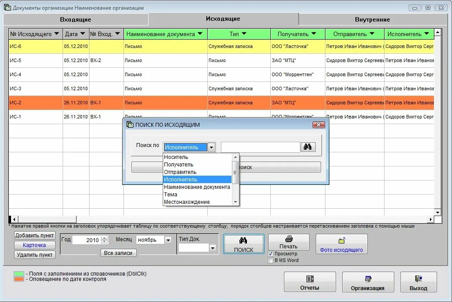Click dropdown list scroll up arrow
This screenshot has height=302, width=452.
235,157
